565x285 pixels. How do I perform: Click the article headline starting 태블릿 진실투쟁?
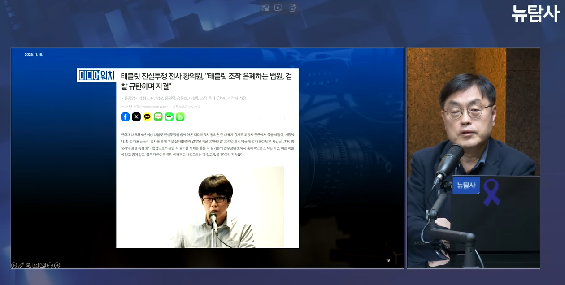pyautogui.click(x=206, y=81)
